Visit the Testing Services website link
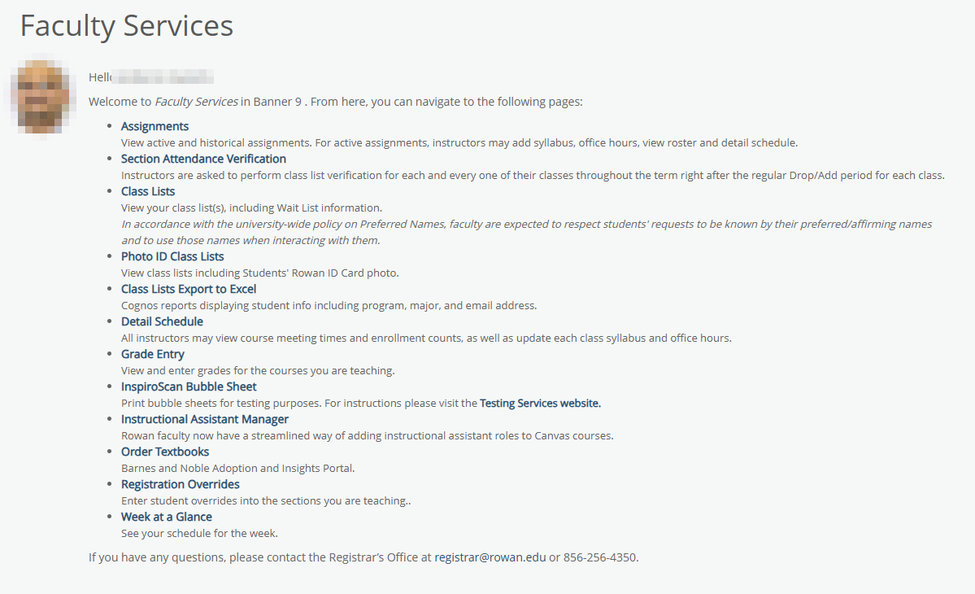The image size is (975, 594). click(540, 403)
